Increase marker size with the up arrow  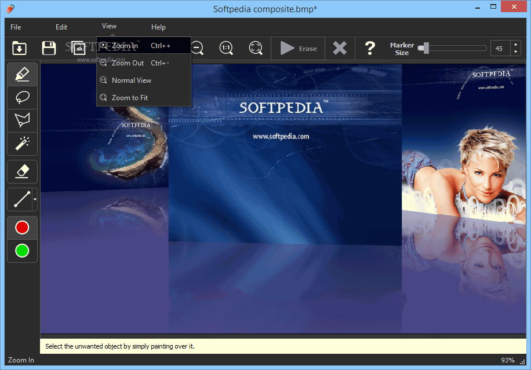tap(515, 45)
